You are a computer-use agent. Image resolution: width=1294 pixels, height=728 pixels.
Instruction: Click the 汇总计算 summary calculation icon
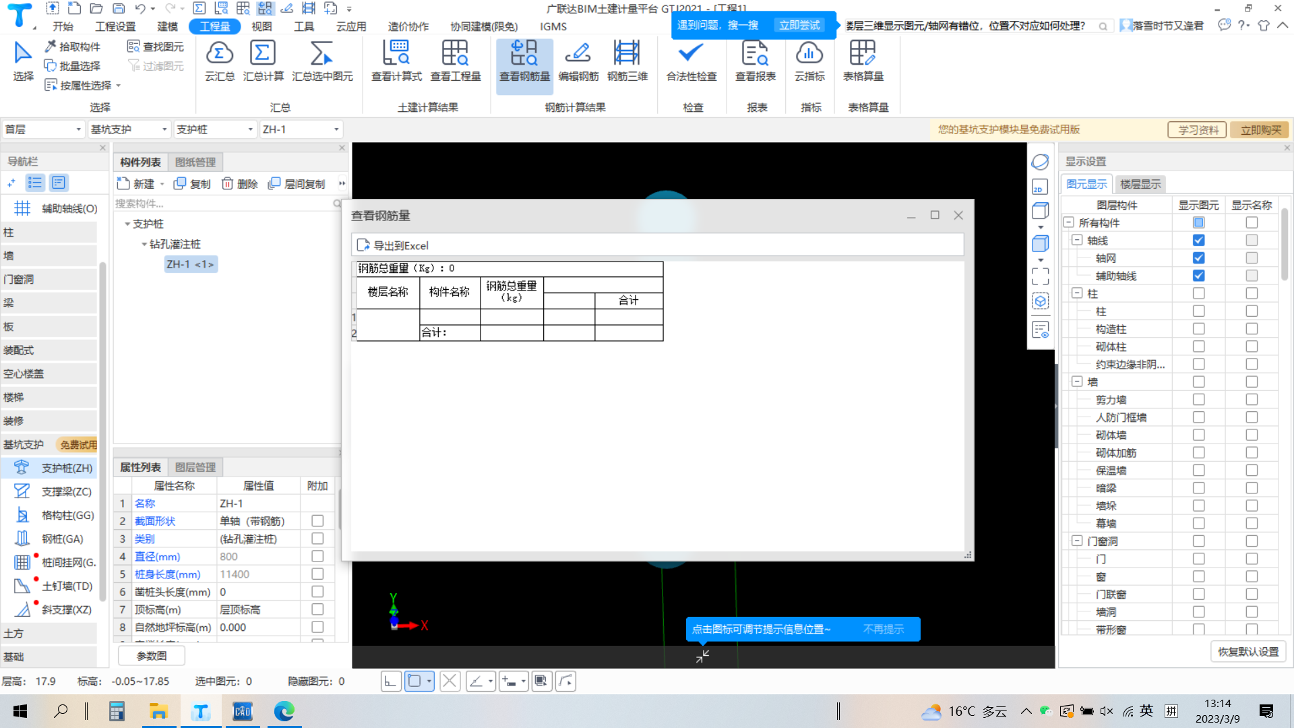click(x=263, y=61)
